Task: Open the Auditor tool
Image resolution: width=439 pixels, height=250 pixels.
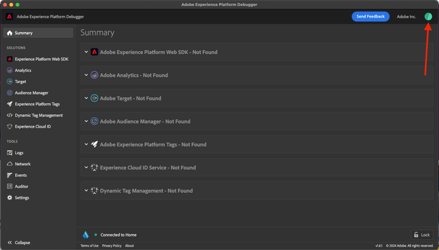Action: click(x=38, y=186)
